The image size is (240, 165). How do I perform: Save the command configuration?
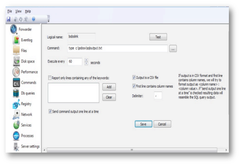tap(143, 124)
